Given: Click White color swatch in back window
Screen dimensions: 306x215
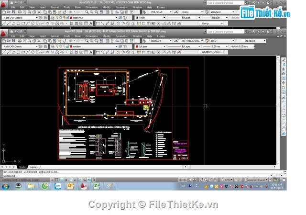Looking at the screenshot, I should (137, 18).
